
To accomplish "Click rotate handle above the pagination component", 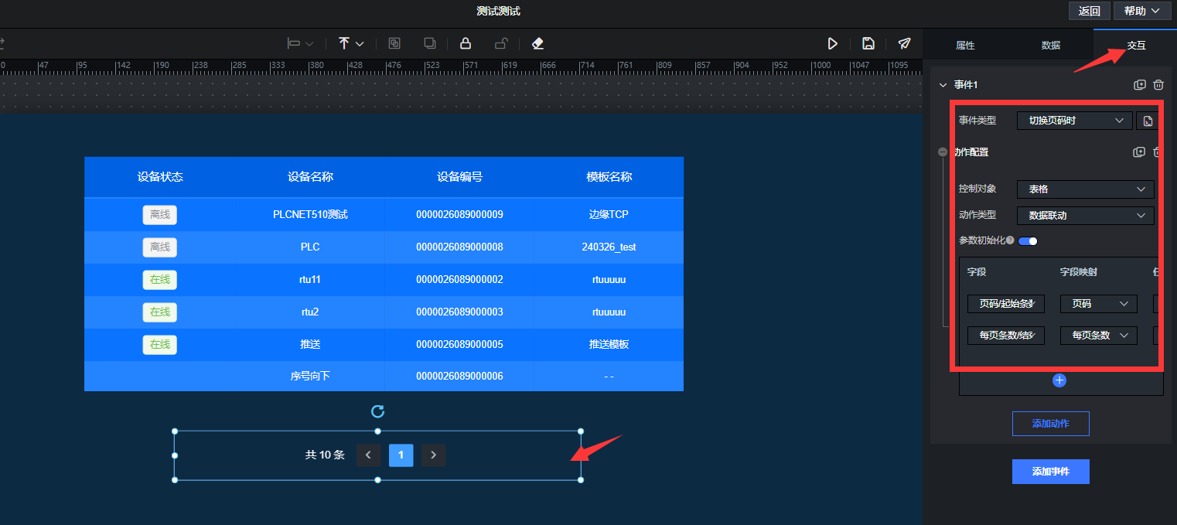I will (x=377, y=411).
